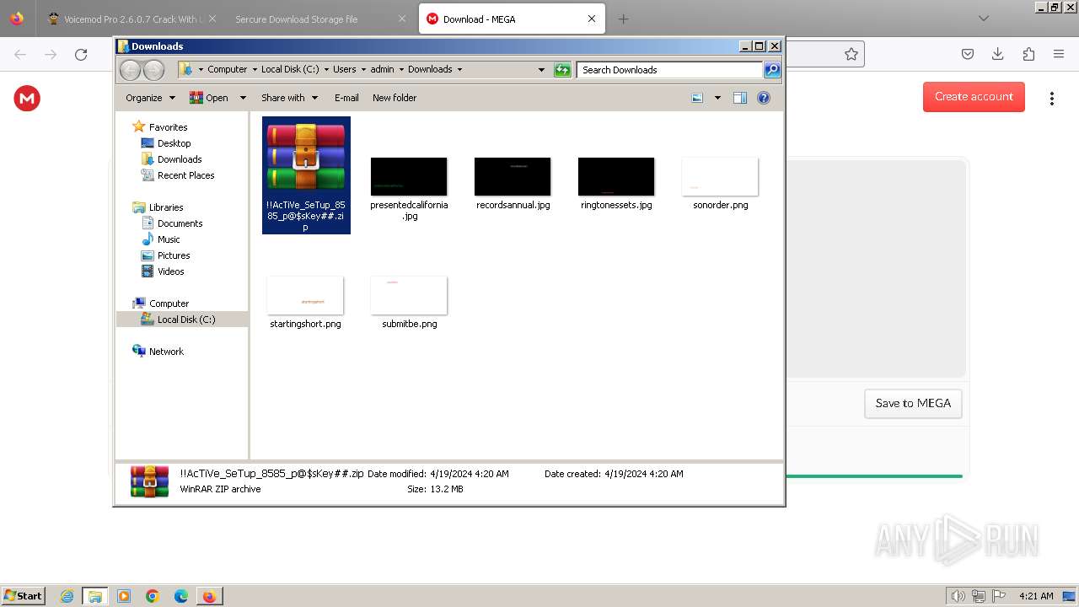Click New folder button
Screen dimensions: 1079x607
[x=395, y=98]
